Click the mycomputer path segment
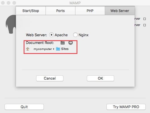The image size is (150, 113). (43, 49)
